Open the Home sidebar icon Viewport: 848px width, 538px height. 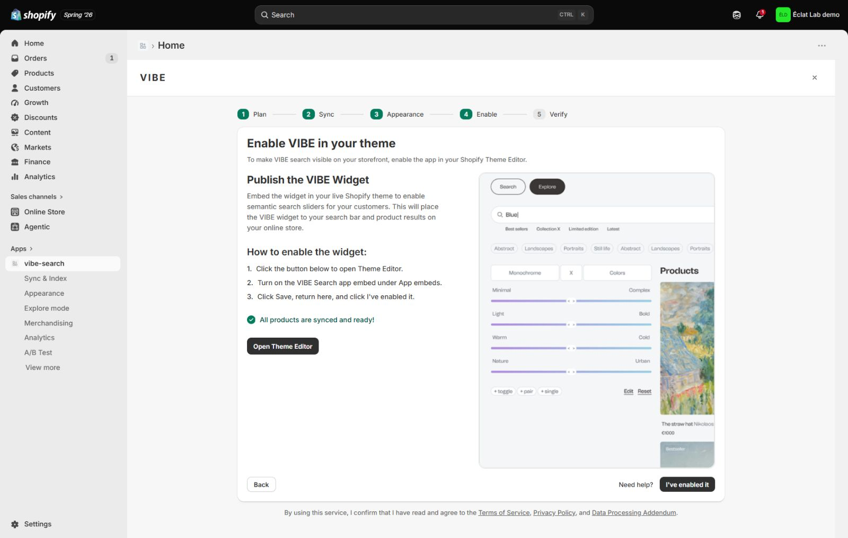[15, 43]
